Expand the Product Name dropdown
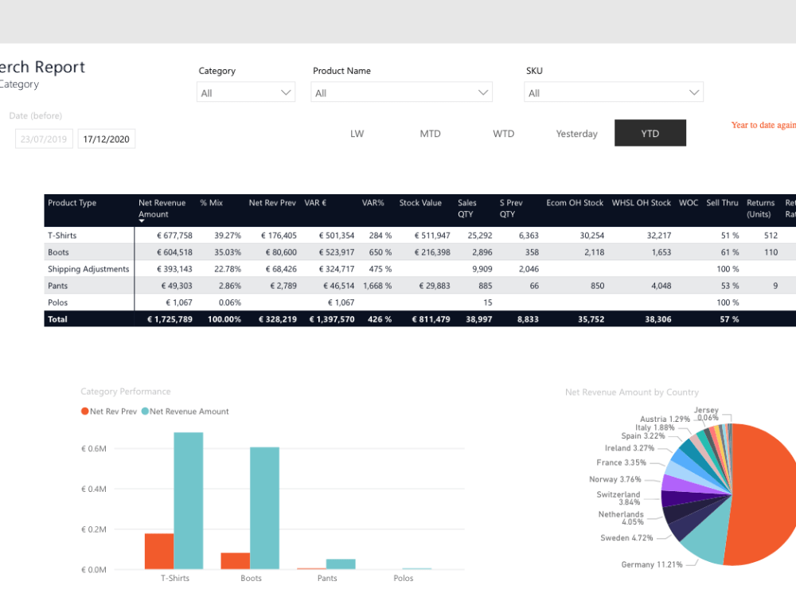Viewport: 796px width, 597px height. pyautogui.click(x=401, y=92)
